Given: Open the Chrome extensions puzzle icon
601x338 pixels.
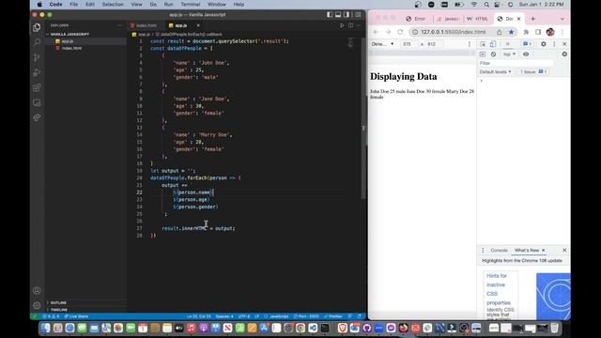Looking at the screenshot, I should (526, 32).
